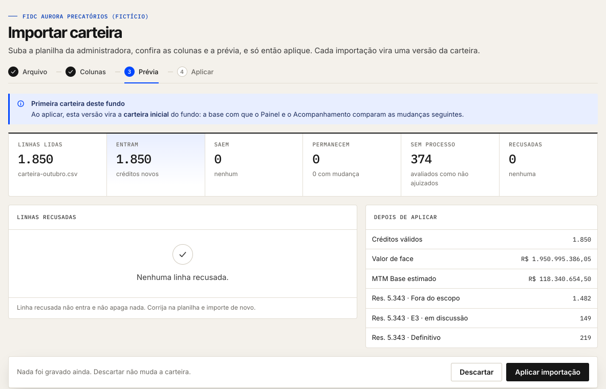Screen dimensions: 606x389
Task: Click the Aplicar importação button
Action: point(548,372)
